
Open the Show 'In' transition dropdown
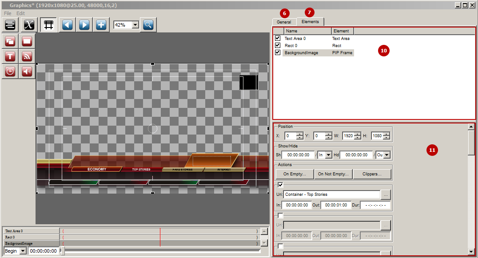click(328, 155)
